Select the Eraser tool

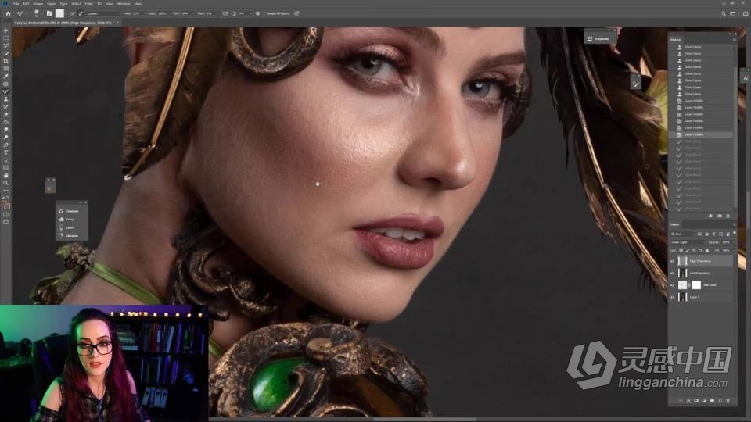5,114
